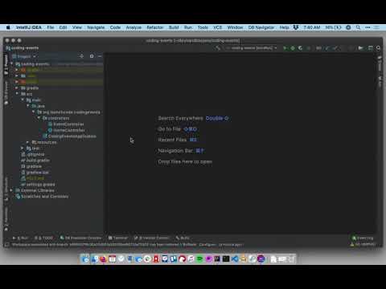
Task: Open the Project view selector dropdown
Action: pyautogui.click(x=24, y=56)
